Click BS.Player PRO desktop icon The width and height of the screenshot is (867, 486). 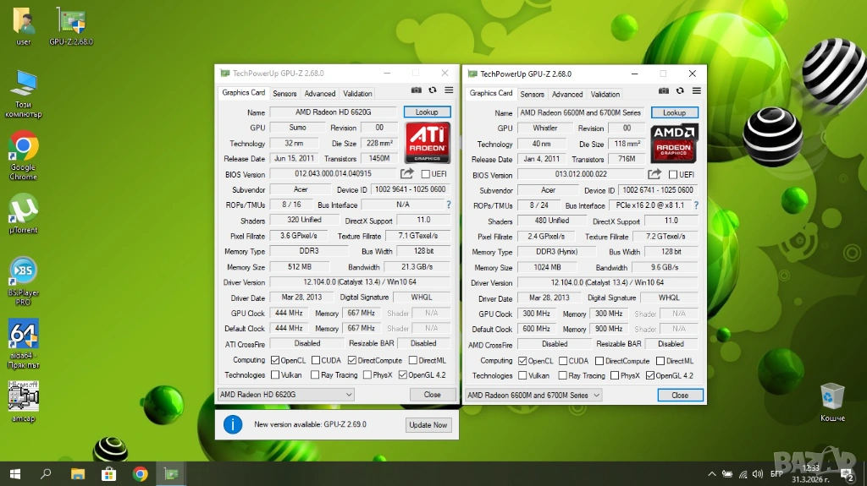pyautogui.click(x=24, y=277)
